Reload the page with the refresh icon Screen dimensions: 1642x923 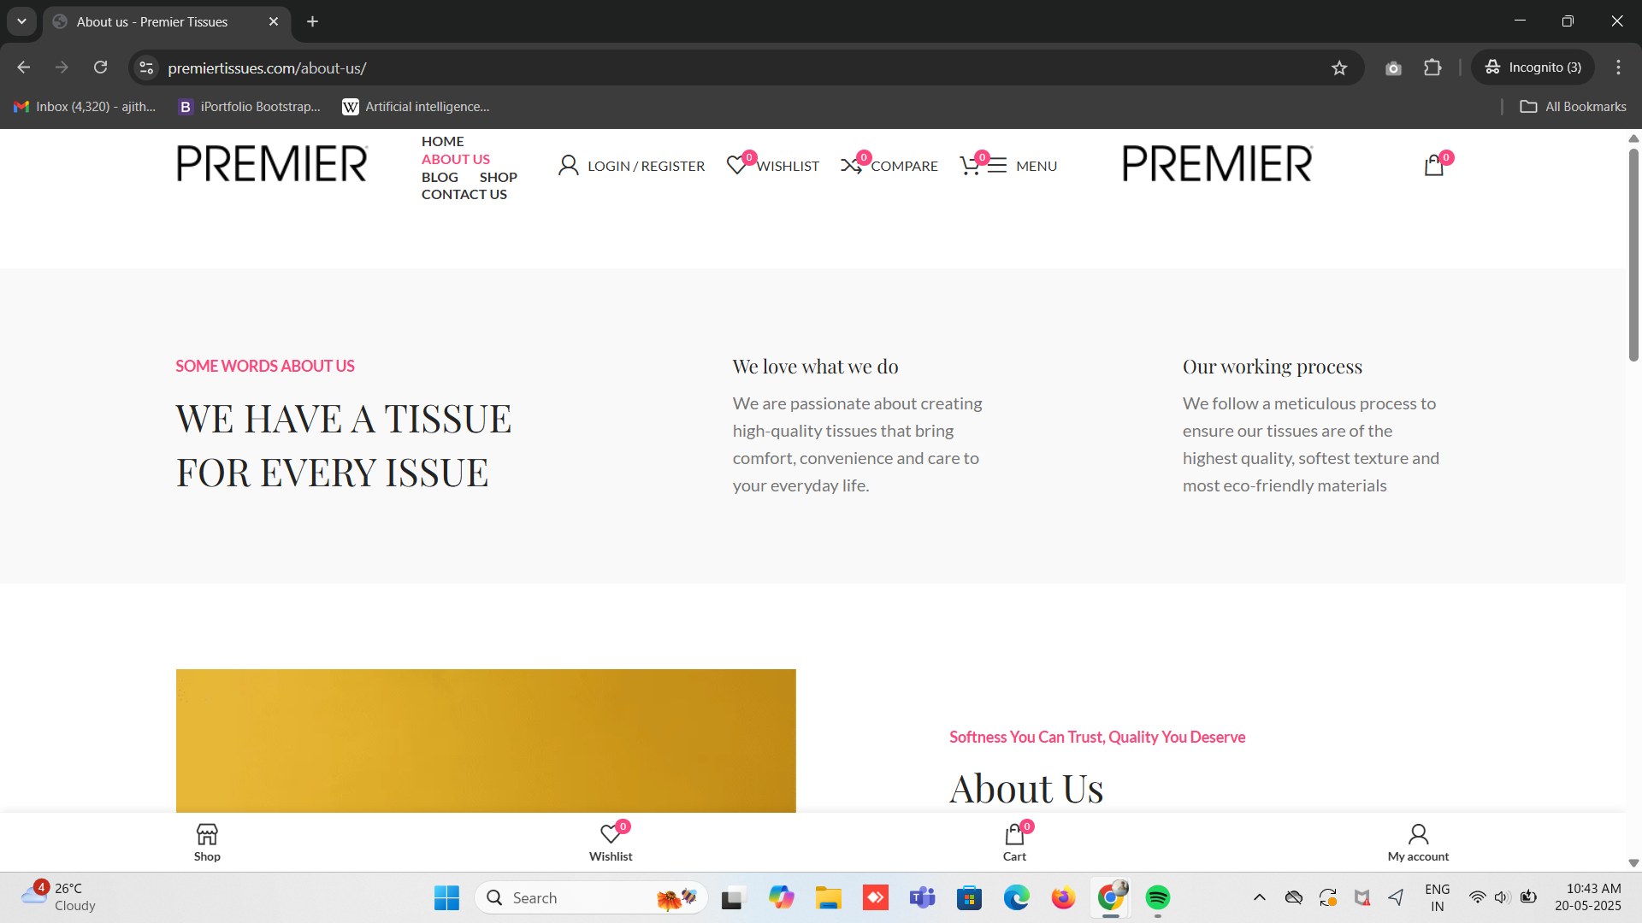coord(101,68)
